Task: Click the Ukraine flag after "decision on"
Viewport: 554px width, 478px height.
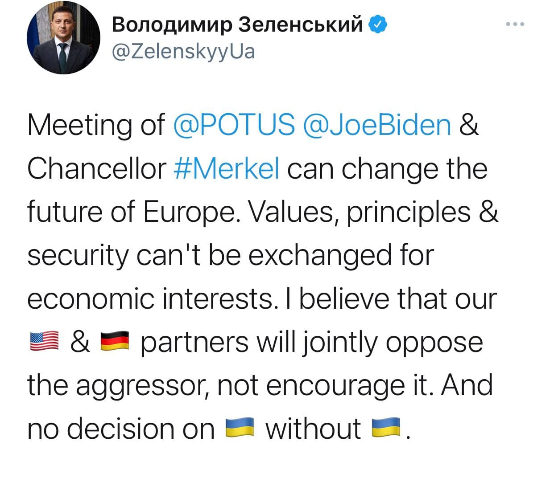Action: click(x=240, y=429)
